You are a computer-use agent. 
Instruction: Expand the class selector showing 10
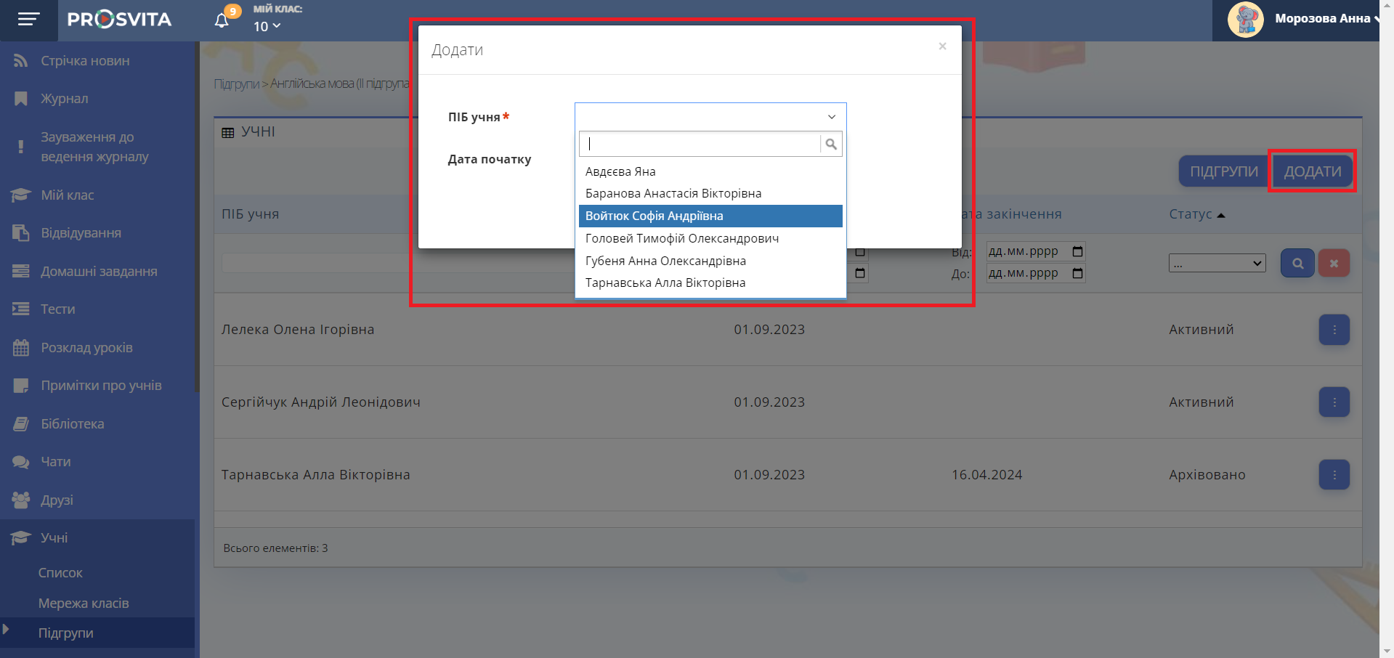coord(267,27)
